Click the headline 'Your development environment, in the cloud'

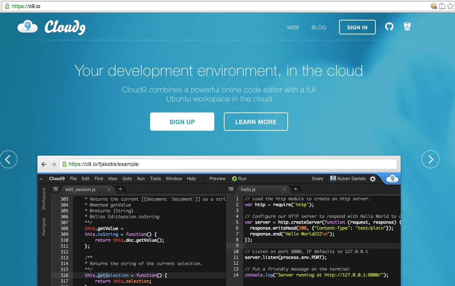pyautogui.click(x=219, y=70)
